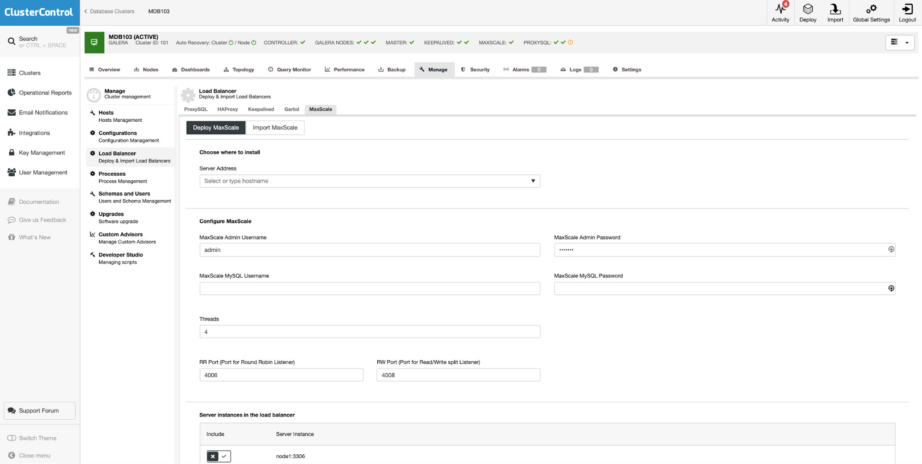Open the cluster actions dropdown menu
Screen dimensions: 922x464
point(900,42)
